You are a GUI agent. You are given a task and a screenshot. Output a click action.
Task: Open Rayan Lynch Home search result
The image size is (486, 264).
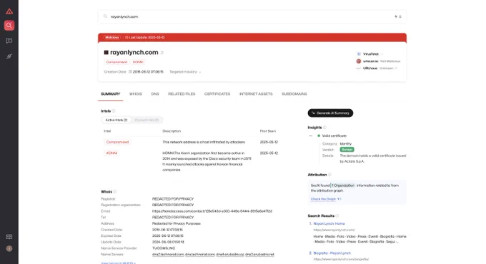click(x=329, y=223)
